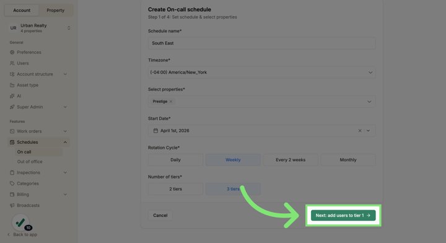
Task: Remove the Prestige property tag
Action: pyautogui.click(x=171, y=101)
